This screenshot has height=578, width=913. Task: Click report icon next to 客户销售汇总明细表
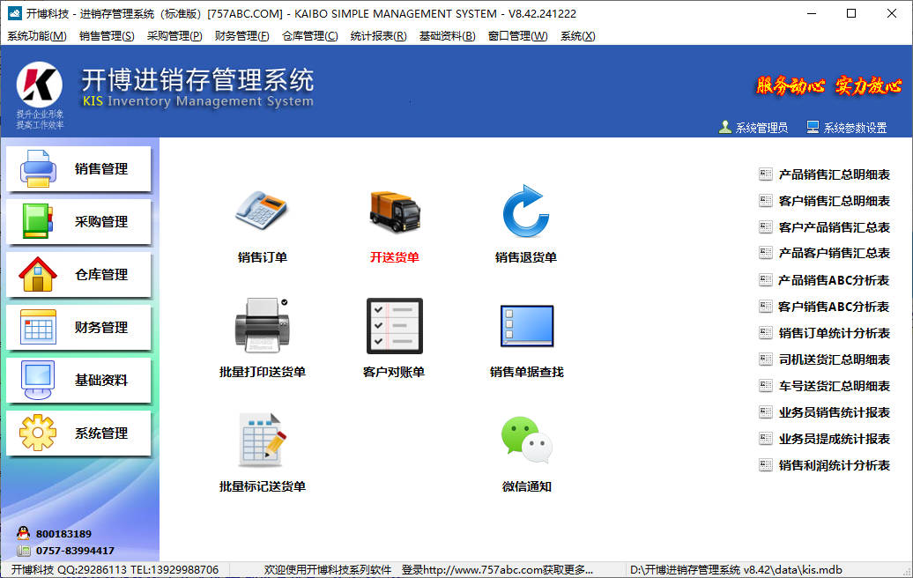click(x=766, y=201)
